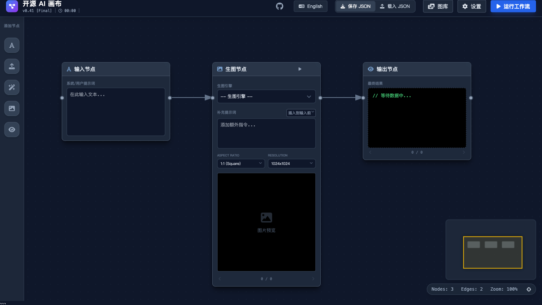Click the minimap viewport rectangle
The height and width of the screenshot is (305, 542).
coord(493,252)
